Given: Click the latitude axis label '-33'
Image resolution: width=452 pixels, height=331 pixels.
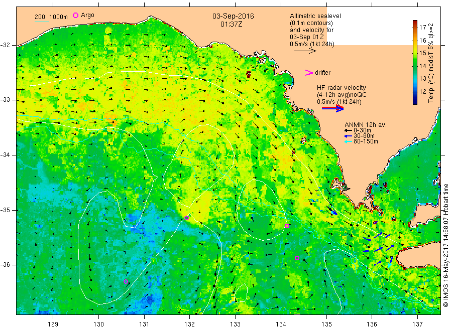Looking at the screenshot, I should tap(5, 100).
